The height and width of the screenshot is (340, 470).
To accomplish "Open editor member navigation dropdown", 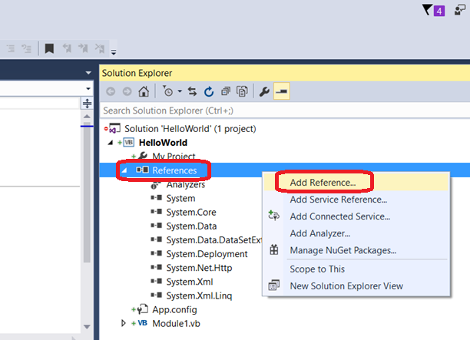I will tap(88, 89).
